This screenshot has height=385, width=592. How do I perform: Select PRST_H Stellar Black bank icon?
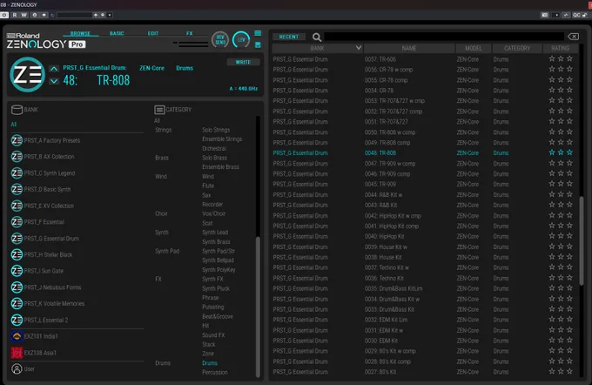tap(17, 254)
